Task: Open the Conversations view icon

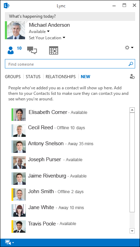Action: click(x=32, y=50)
